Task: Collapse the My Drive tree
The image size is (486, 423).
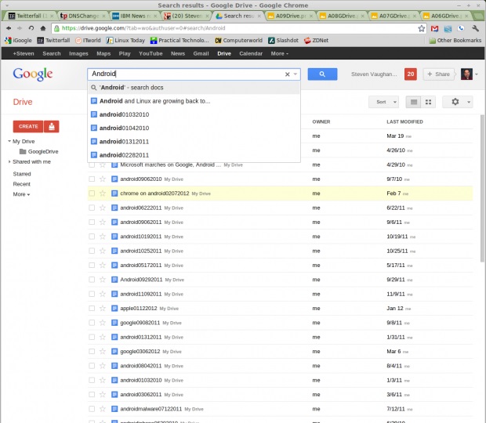Action: (9, 141)
